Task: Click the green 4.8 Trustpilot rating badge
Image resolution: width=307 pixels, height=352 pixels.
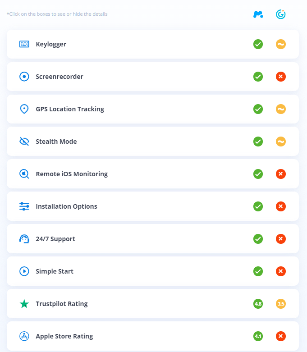Action: pos(258,304)
